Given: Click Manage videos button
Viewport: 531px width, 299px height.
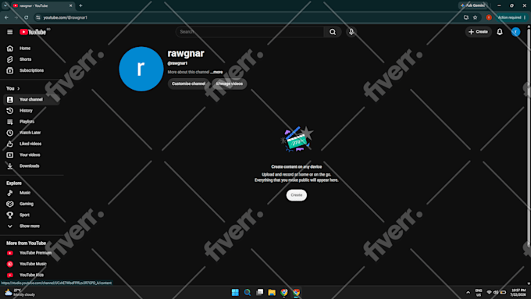Looking at the screenshot, I should 230,84.
